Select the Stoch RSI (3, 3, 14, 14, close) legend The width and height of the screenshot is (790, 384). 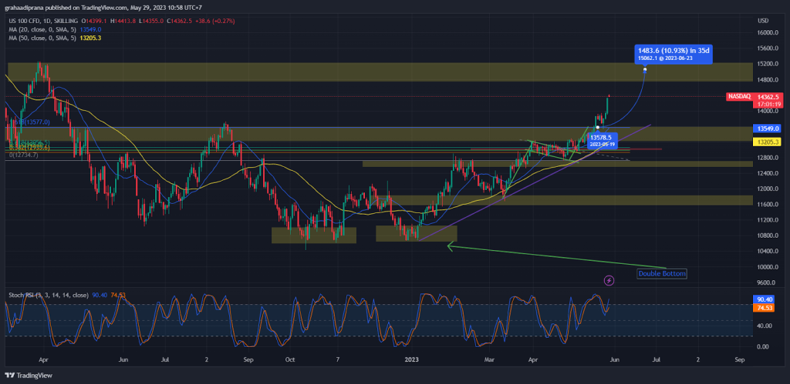49,295
